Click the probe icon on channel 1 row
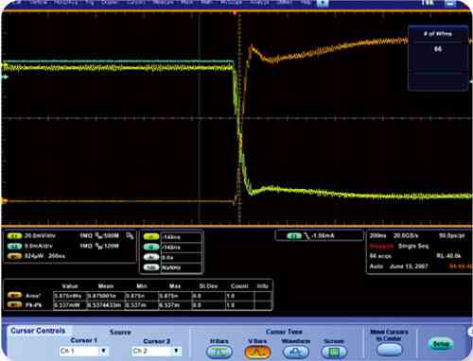The width and height of the screenshot is (473, 361). point(130,235)
